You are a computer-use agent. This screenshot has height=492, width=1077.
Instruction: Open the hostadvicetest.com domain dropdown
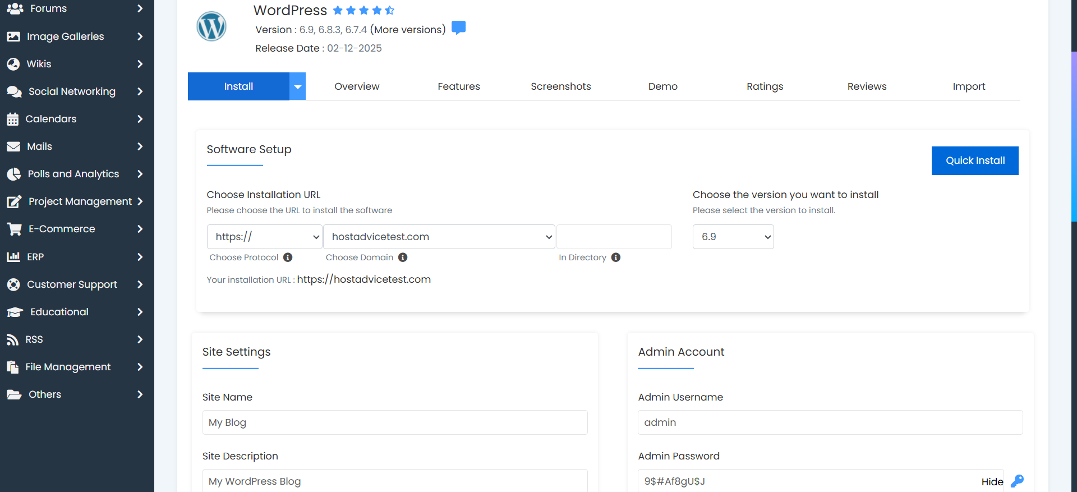click(439, 237)
